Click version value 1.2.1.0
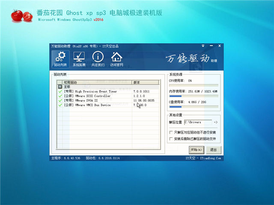The height and width of the screenshot is (205, 274). pyautogui.click(x=139, y=96)
